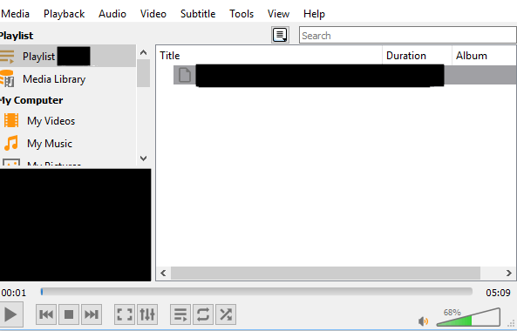Open the Video menu
The height and width of the screenshot is (331, 517).
coord(153,14)
